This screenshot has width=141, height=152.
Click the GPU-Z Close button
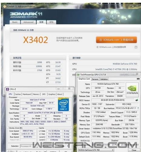pos(134,150)
